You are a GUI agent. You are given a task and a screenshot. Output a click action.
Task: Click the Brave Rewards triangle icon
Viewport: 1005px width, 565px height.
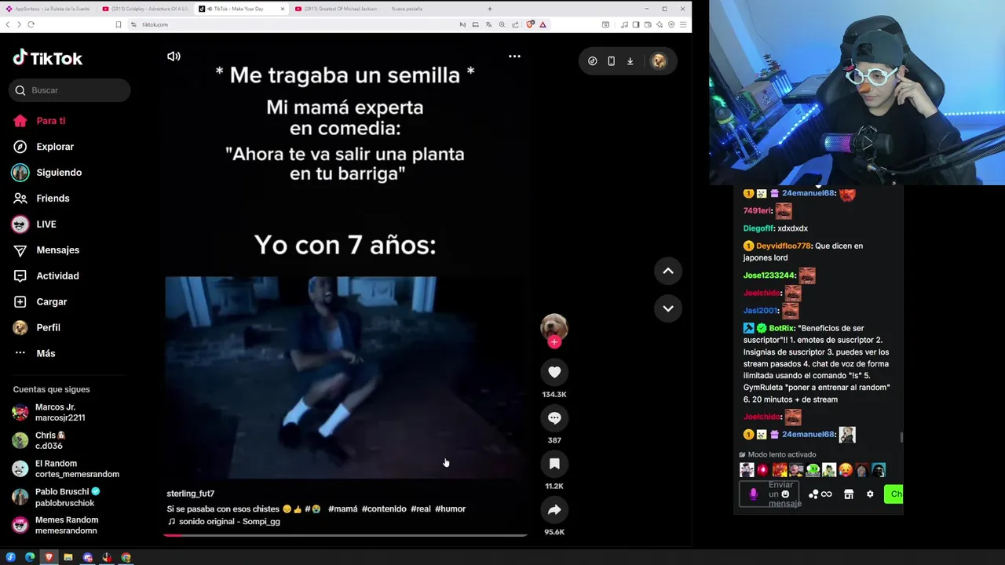[543, 24]
